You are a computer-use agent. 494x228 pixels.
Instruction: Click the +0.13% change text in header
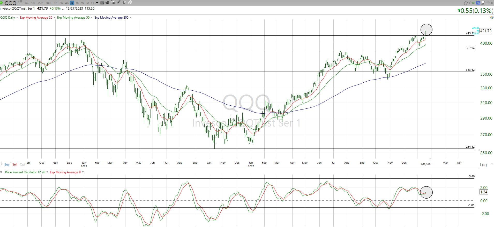pyautogui.click(x=55, y=9)
